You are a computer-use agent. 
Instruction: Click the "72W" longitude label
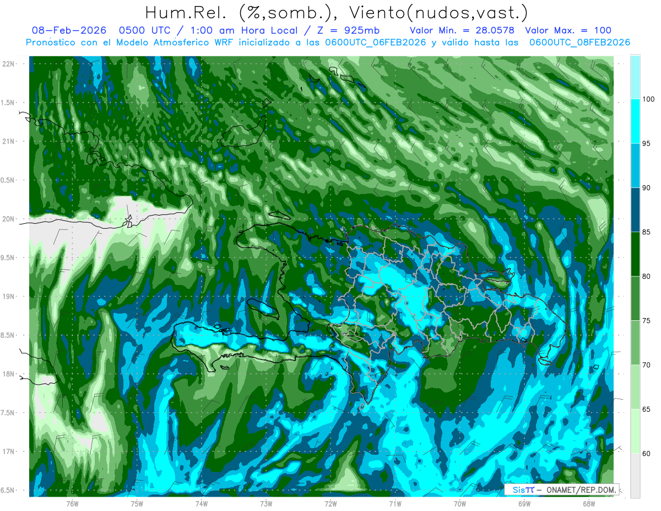(x=330, y=503)
